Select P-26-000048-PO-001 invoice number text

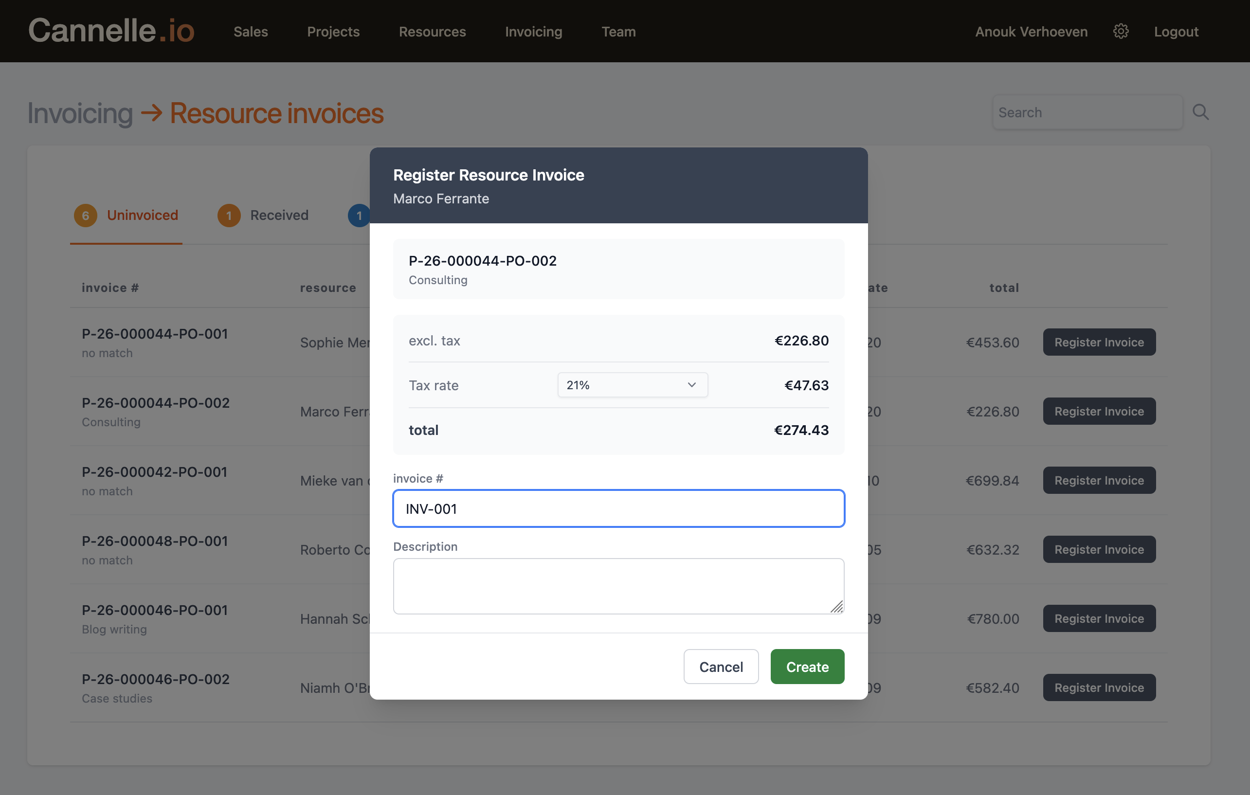point(155,541)
